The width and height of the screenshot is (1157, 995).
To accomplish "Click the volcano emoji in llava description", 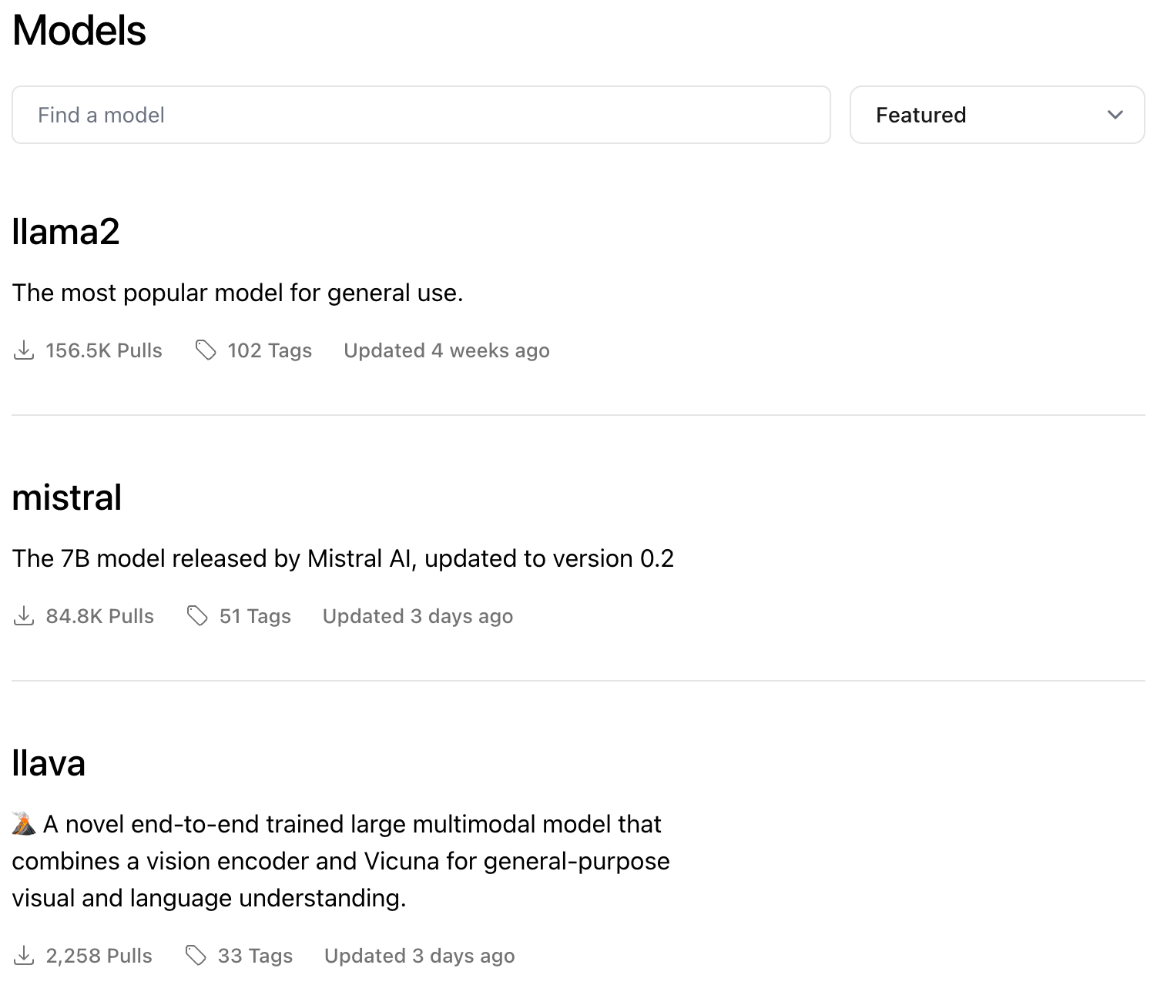I will coord(24,824).
